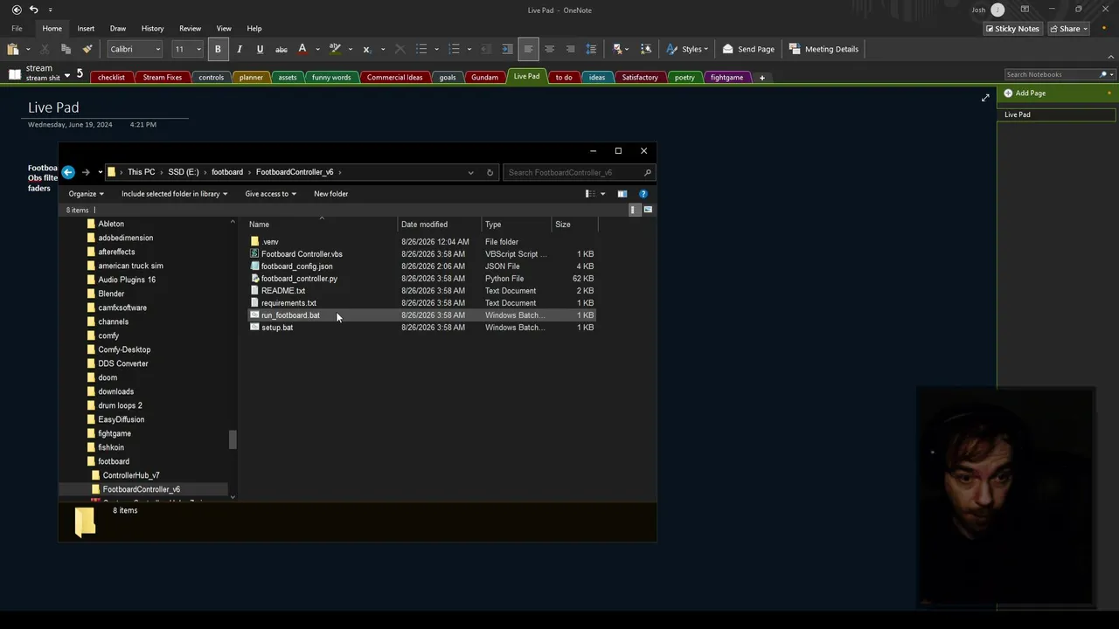Screen dimensions: 1119x629
Task: Create a New folder in Explorer
Action: (330, 194)
